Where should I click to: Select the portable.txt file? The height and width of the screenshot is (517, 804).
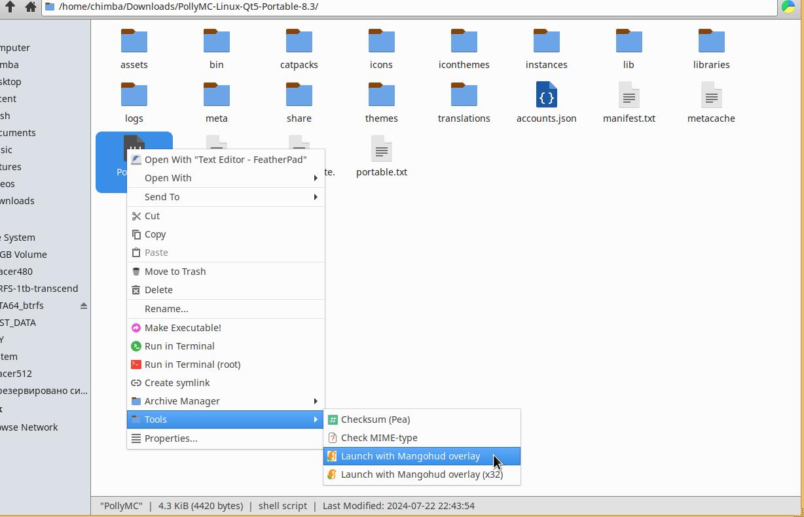382,156
